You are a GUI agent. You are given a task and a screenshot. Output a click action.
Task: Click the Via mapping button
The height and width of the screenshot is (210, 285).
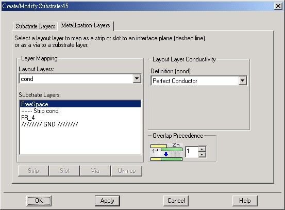[x=95, y=171]
